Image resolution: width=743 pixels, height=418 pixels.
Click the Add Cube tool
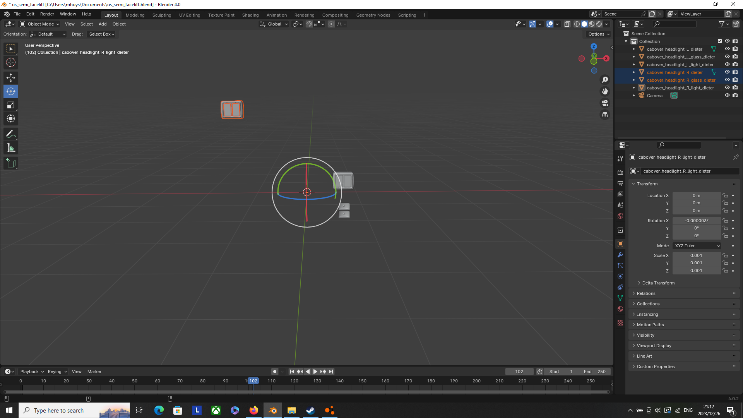click(11, 163)
